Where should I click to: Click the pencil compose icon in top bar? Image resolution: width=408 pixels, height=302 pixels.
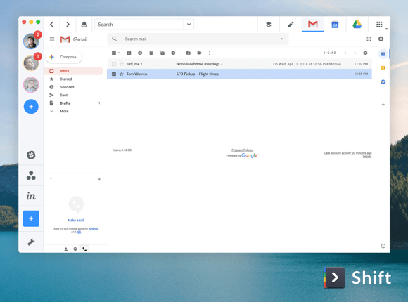pyautogui.click(x=291, y=25)
